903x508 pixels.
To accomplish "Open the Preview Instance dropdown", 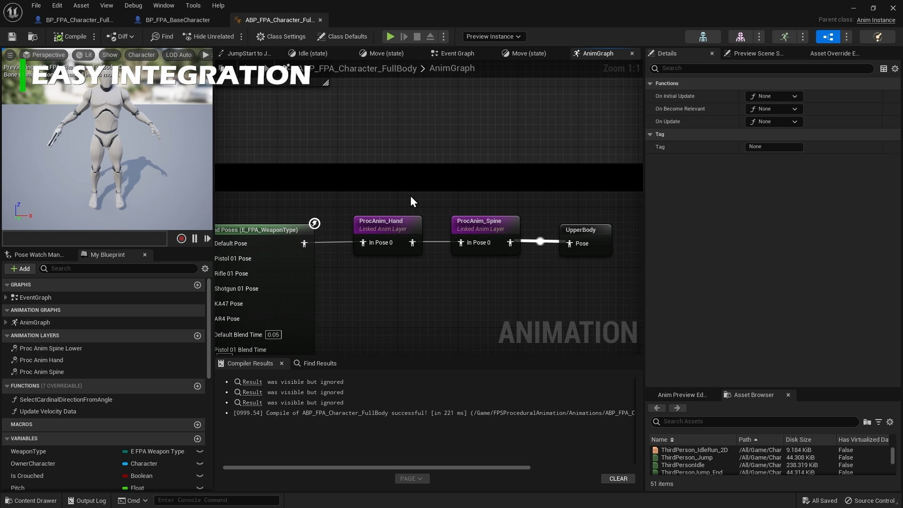I will click(493, 36).
